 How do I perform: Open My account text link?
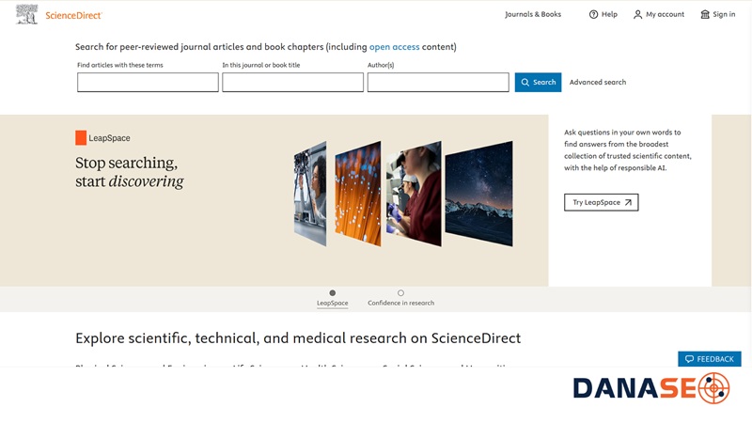[x=665, y=14]
